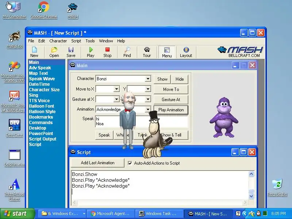
Task: Open the Window menu
Action: 106,41
